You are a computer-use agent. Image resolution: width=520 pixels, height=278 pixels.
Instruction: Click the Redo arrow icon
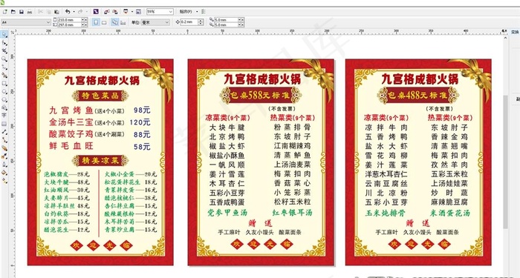point(80,12)
